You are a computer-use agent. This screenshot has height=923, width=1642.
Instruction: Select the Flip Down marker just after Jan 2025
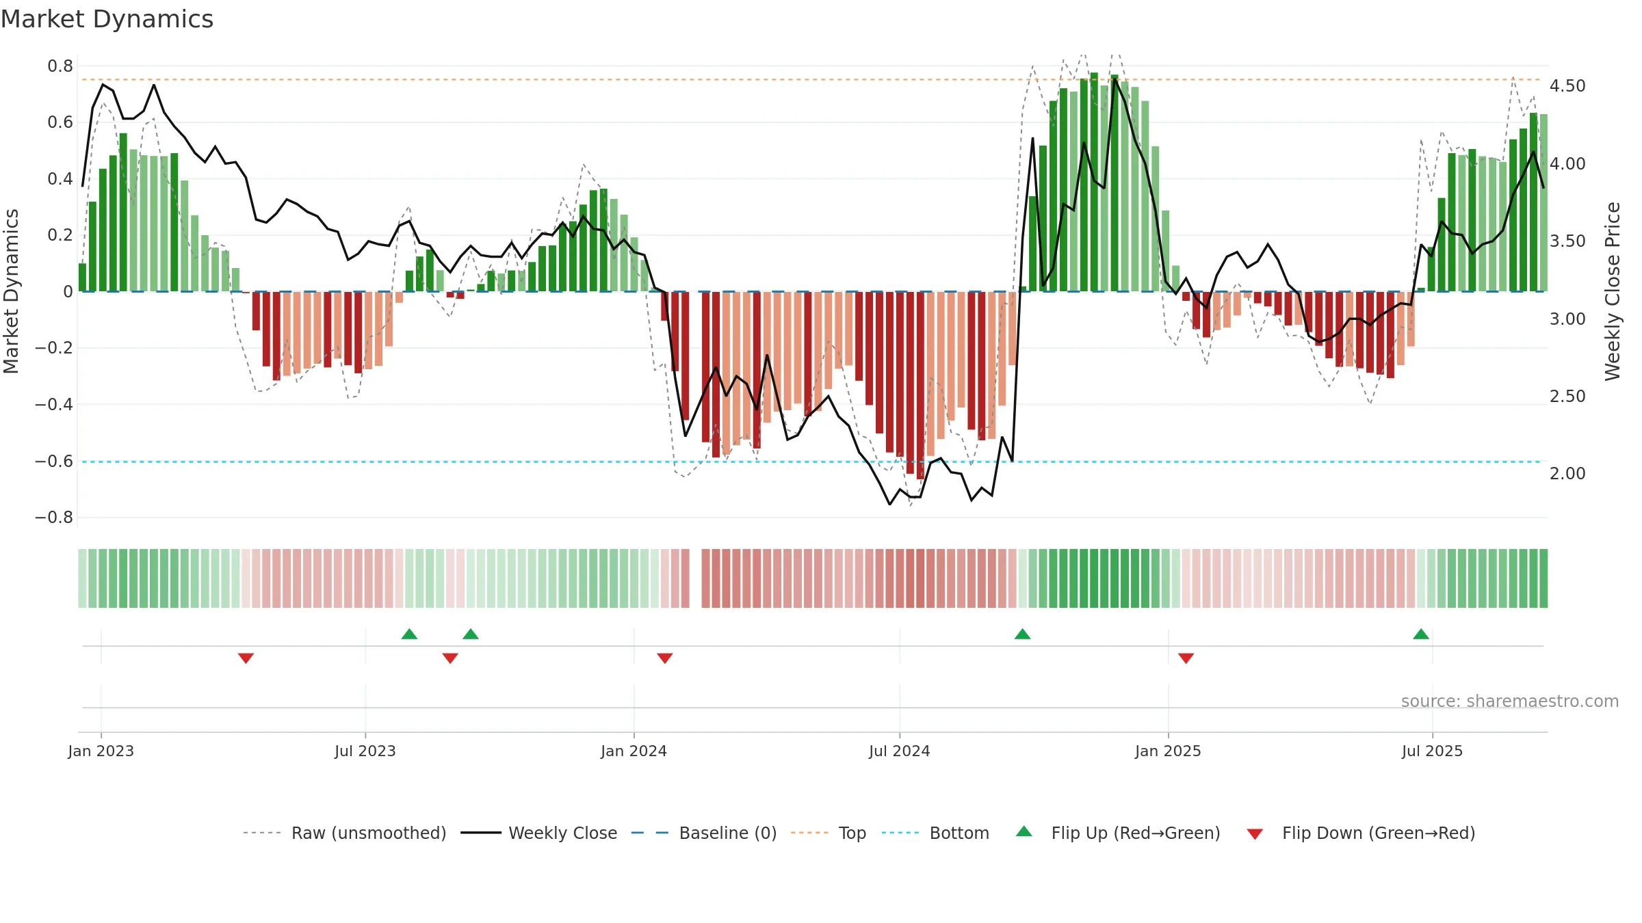pyautogui.click(x=1186, y=658)
